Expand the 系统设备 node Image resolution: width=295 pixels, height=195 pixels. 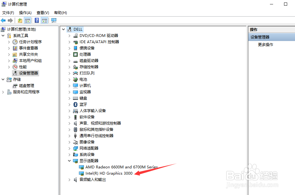[x=69, y=155]
